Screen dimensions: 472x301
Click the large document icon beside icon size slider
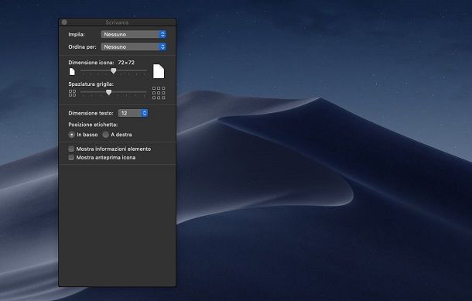pos(159,71)
